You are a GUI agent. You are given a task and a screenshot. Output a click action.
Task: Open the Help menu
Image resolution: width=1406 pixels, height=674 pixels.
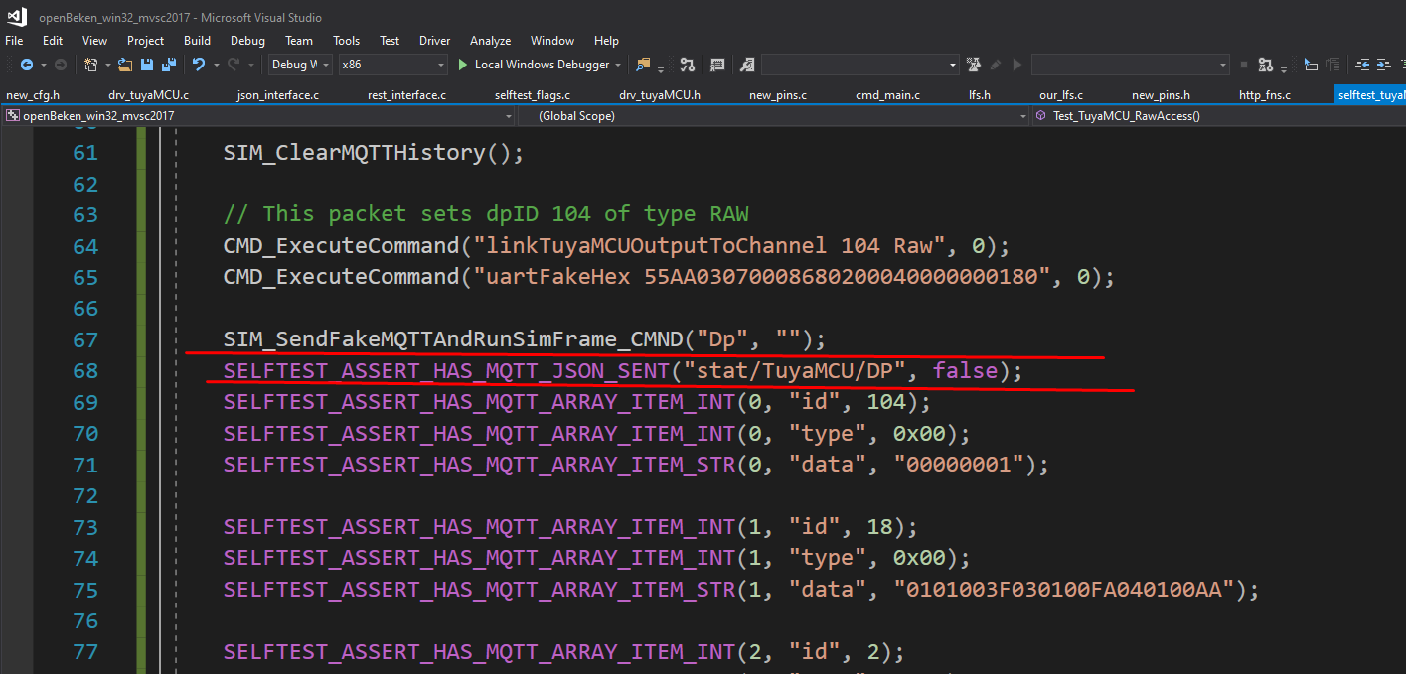tap(606, 41)
